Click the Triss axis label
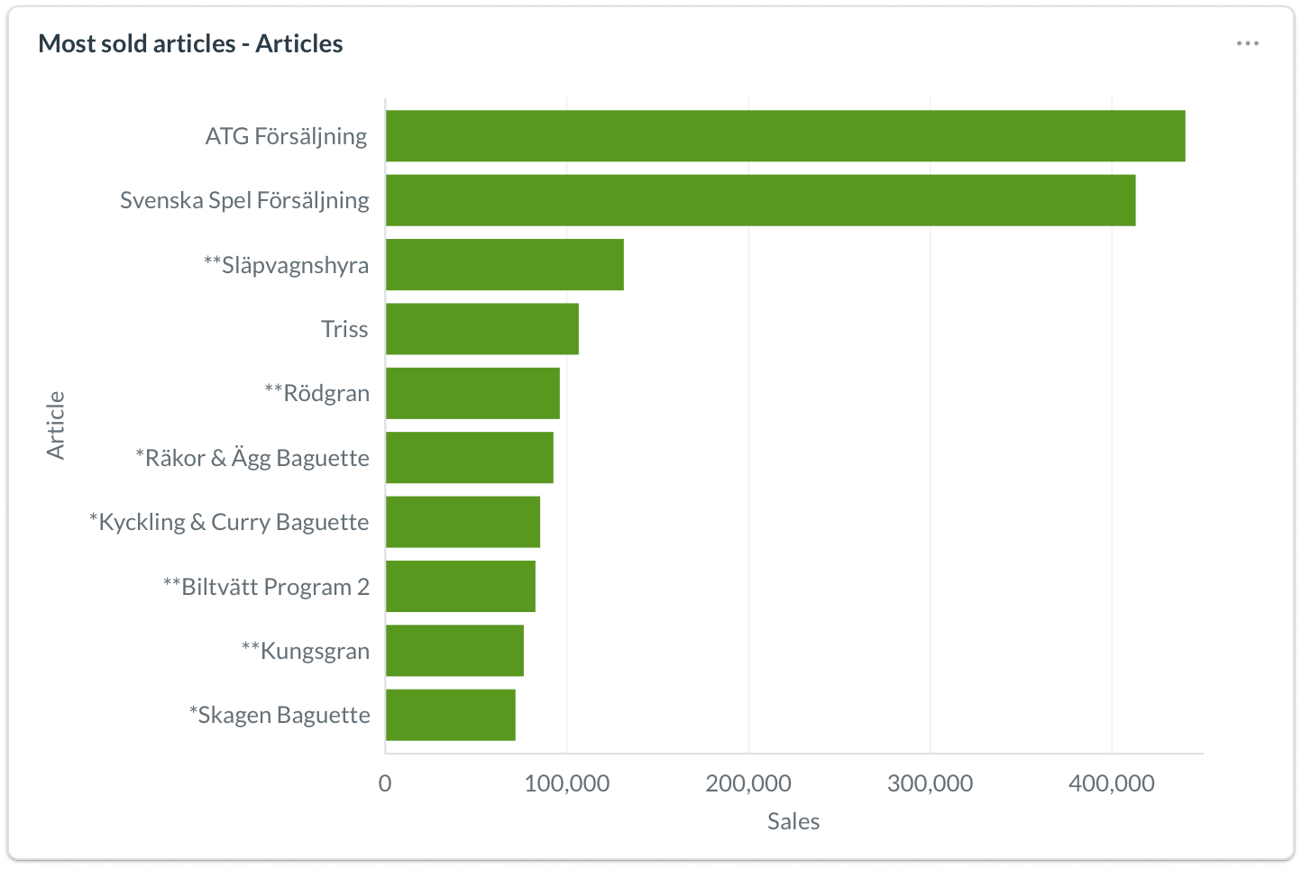 click(344, 329)
